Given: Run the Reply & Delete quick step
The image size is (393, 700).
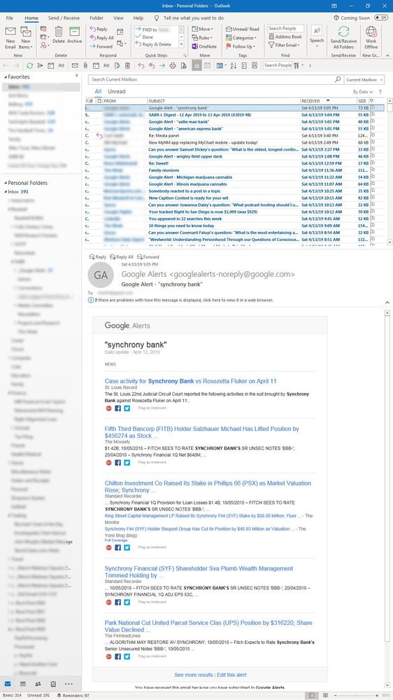Looking at the screenshot, I should click(x=153, y=44).
